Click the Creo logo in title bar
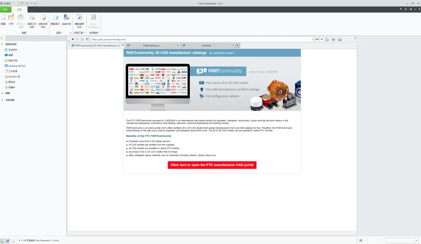The width and height of the screenshot is (421, 244). (5, 4)
